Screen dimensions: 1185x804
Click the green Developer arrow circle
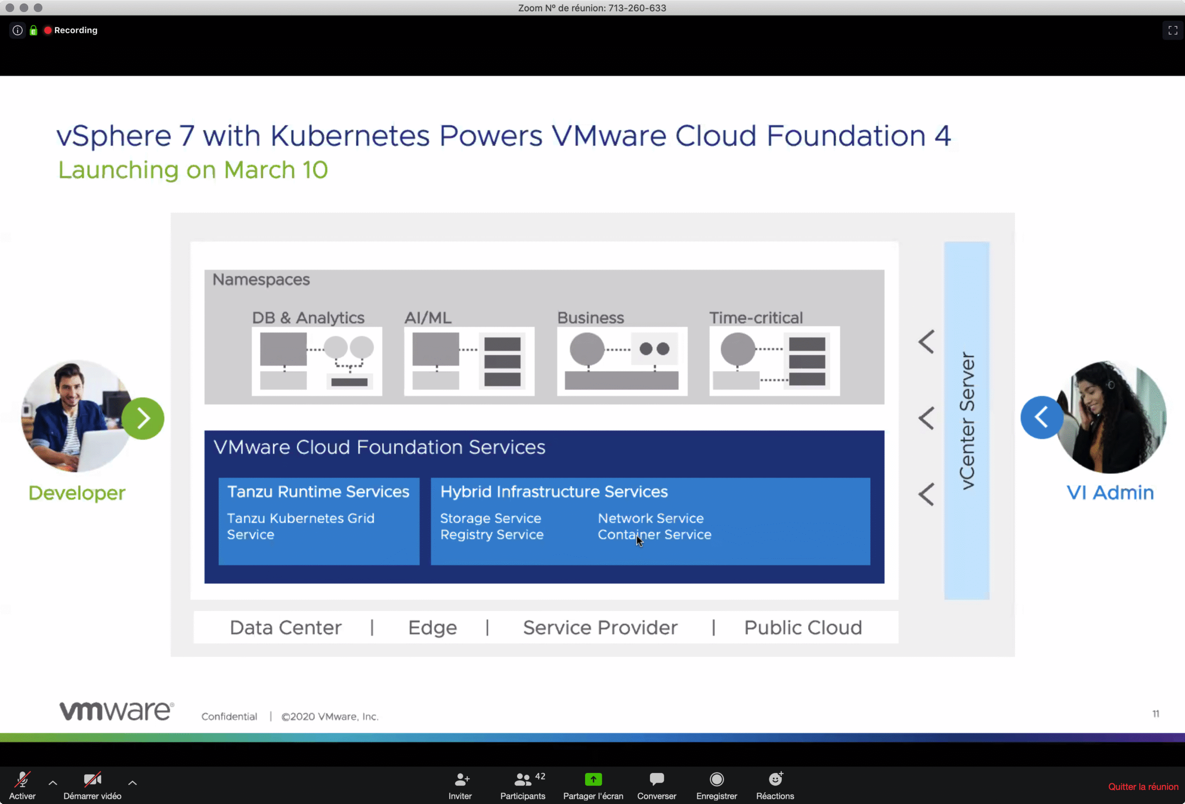point(143,418)
